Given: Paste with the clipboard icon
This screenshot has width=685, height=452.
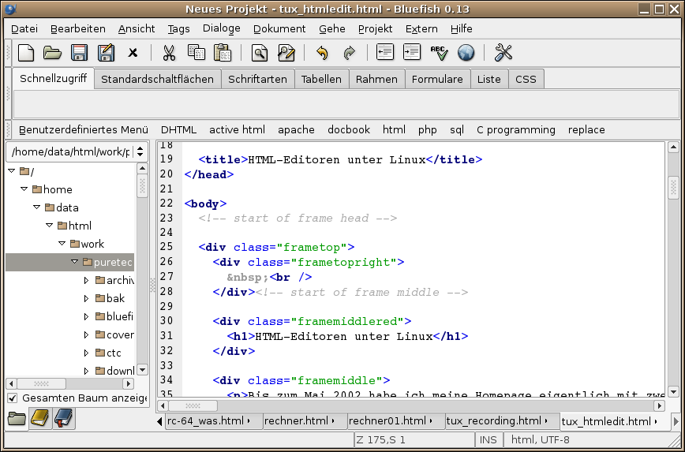Looking at the screenshot, I should [x=223, y=53].
